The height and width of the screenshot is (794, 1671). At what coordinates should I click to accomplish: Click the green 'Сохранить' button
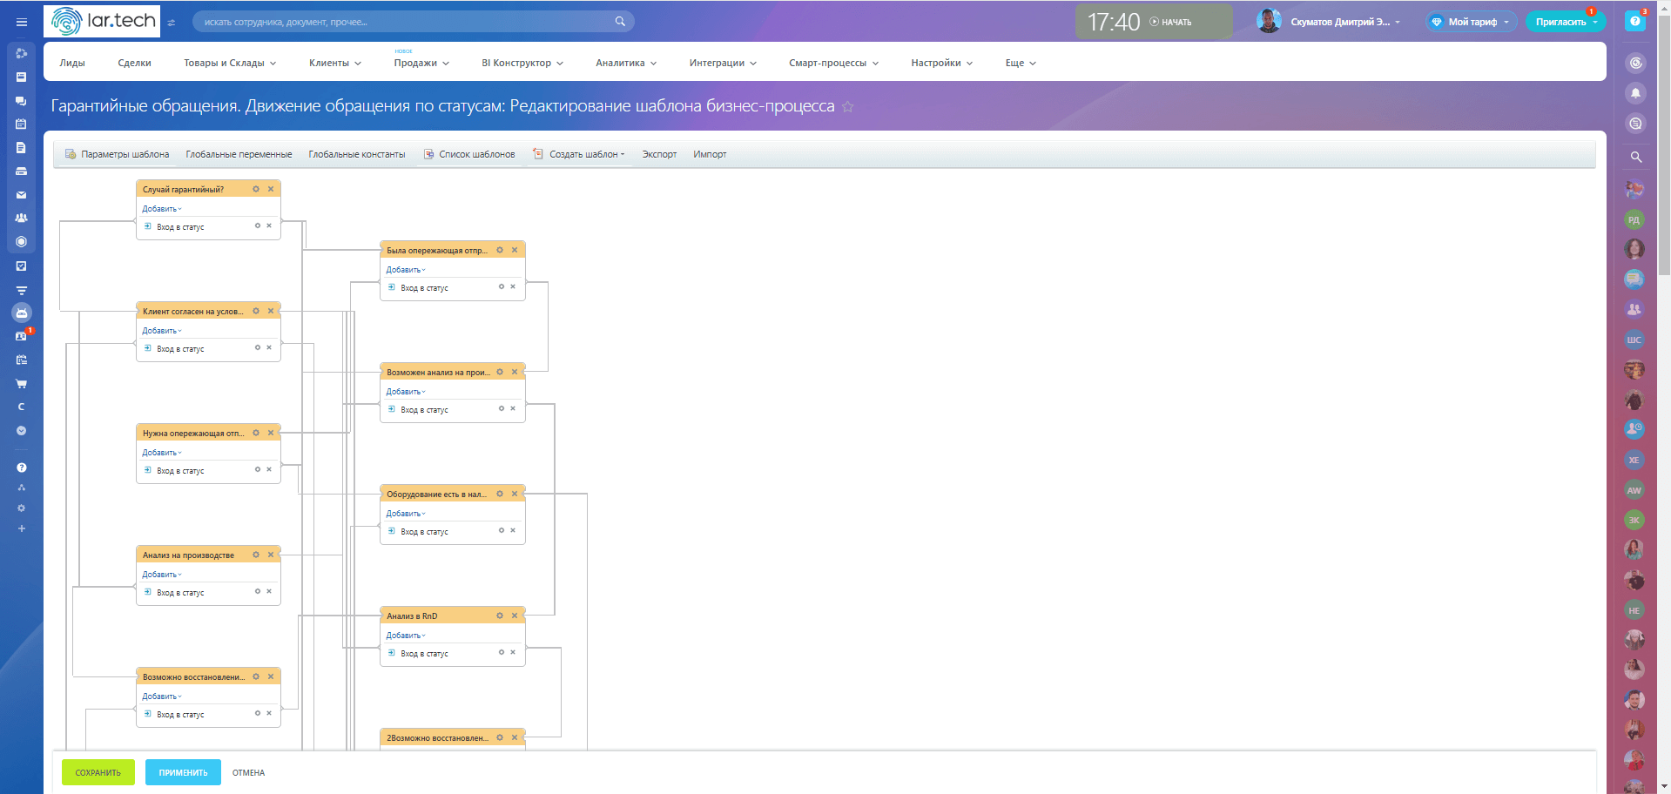click(98, 772)
